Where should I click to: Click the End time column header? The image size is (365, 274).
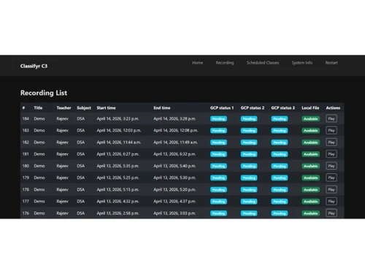162,107
